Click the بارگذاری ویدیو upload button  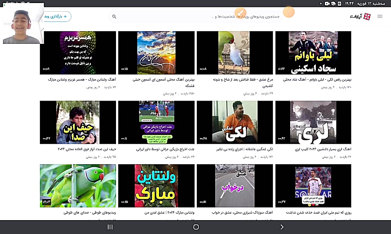(57, 16)
